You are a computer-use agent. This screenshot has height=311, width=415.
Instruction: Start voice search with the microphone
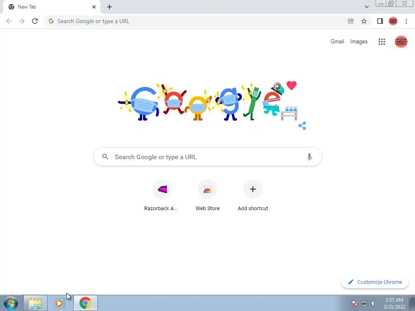pyautogui.click(x=309, y=157)
